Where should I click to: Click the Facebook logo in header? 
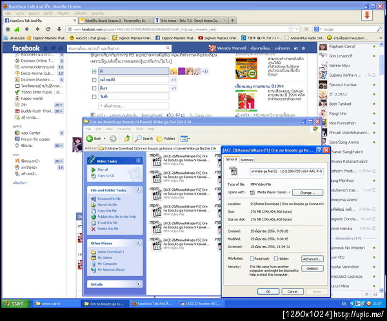point(26,48)
